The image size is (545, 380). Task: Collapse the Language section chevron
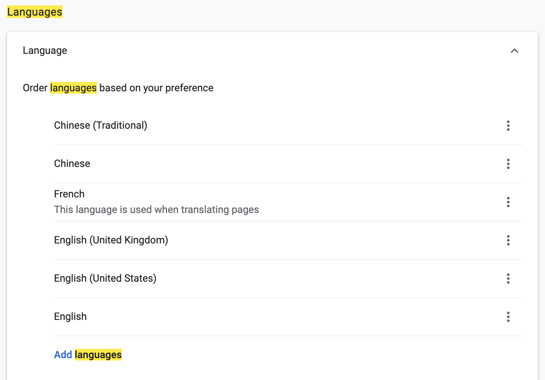(x=514, y=51)
